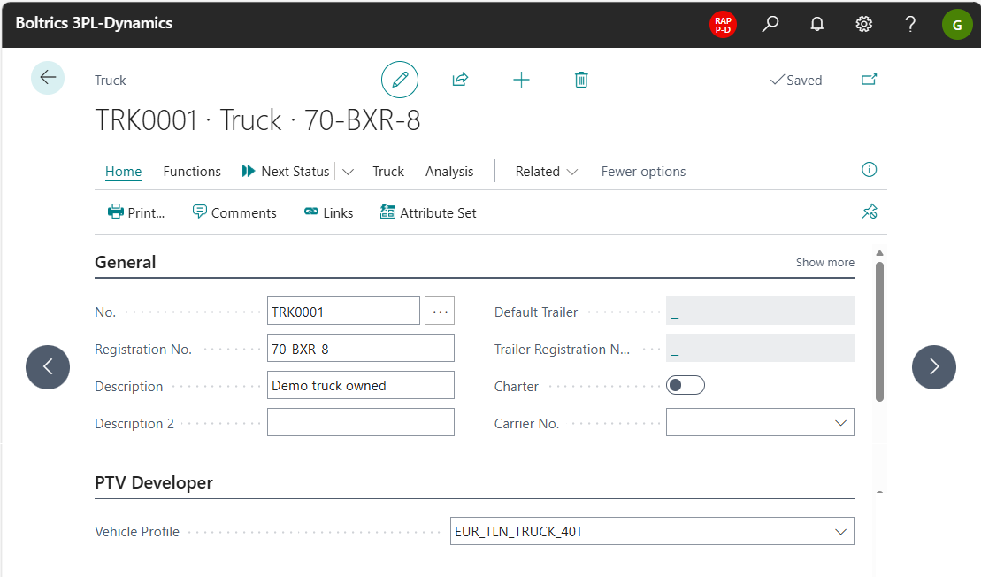Open the Next Status chevron menu
The width and height of the screenshot is (981, 577).
[349, 171]
